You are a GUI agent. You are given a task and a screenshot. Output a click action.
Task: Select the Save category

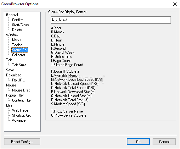(10, 70)
